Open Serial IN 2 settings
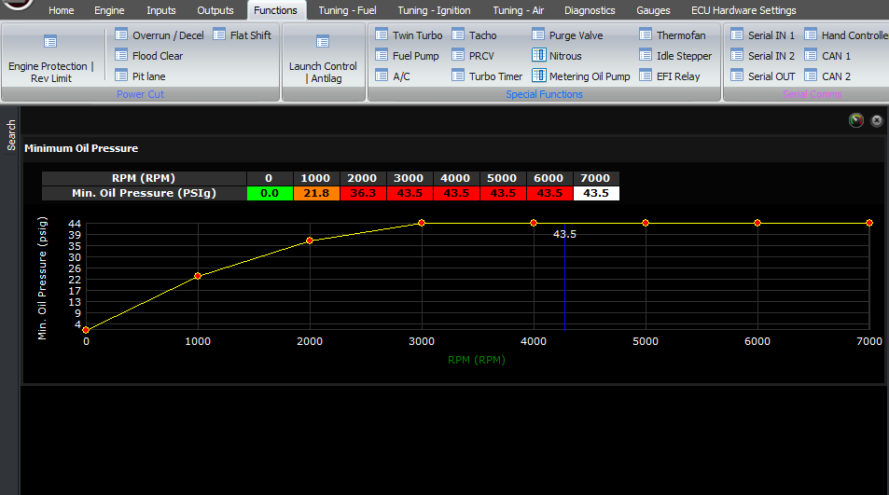 [x=762, y=56]
